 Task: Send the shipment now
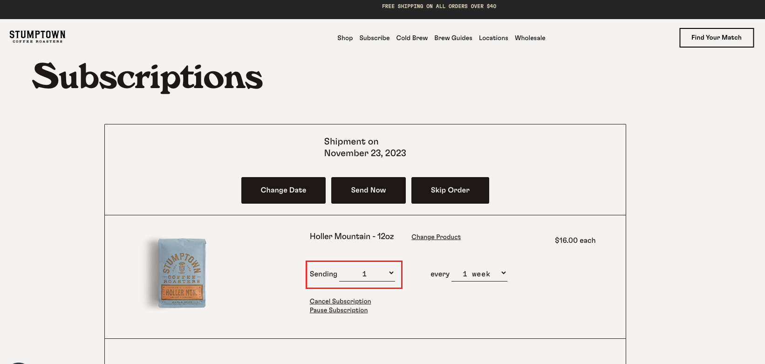pyautogui.click(x=368, y=190)
